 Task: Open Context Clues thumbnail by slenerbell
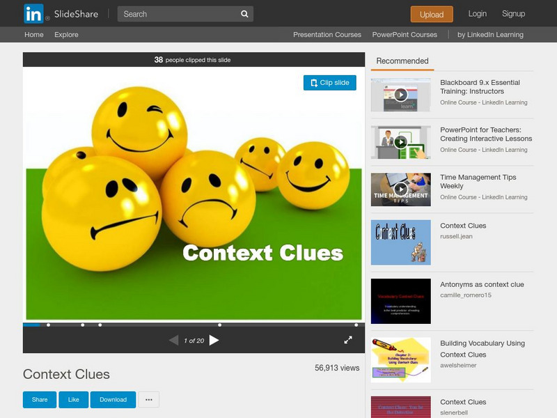(401, 407)
